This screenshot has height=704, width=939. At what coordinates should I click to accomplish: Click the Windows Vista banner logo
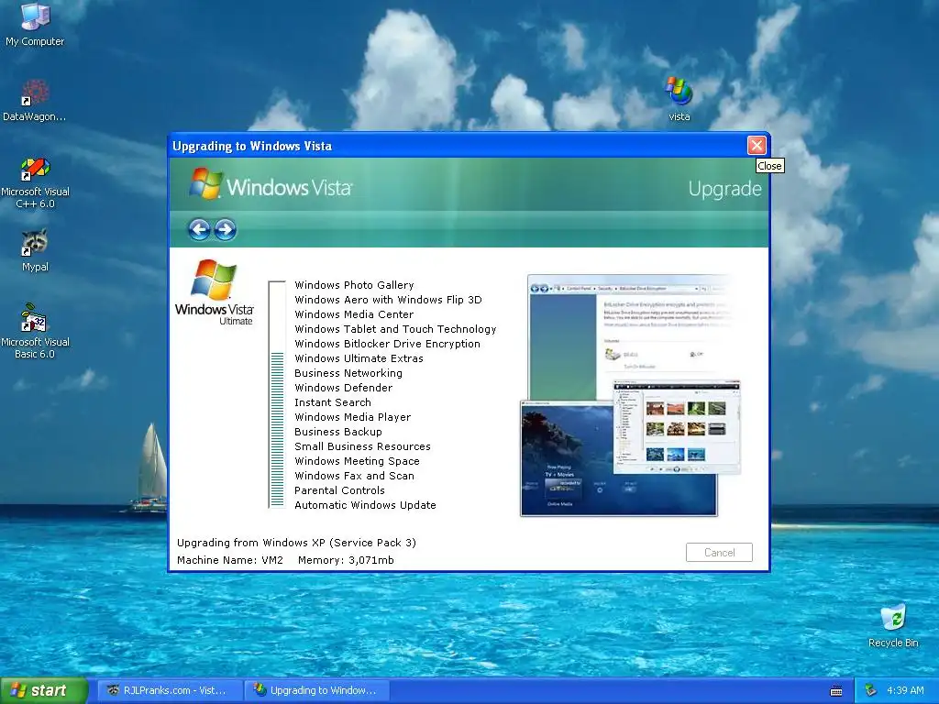coord(271,185)
